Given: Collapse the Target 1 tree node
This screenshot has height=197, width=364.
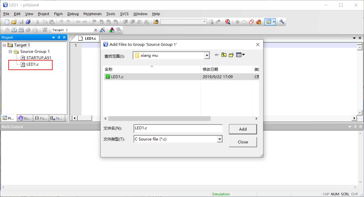Looking at the screenshot, I should click(4, 45).
